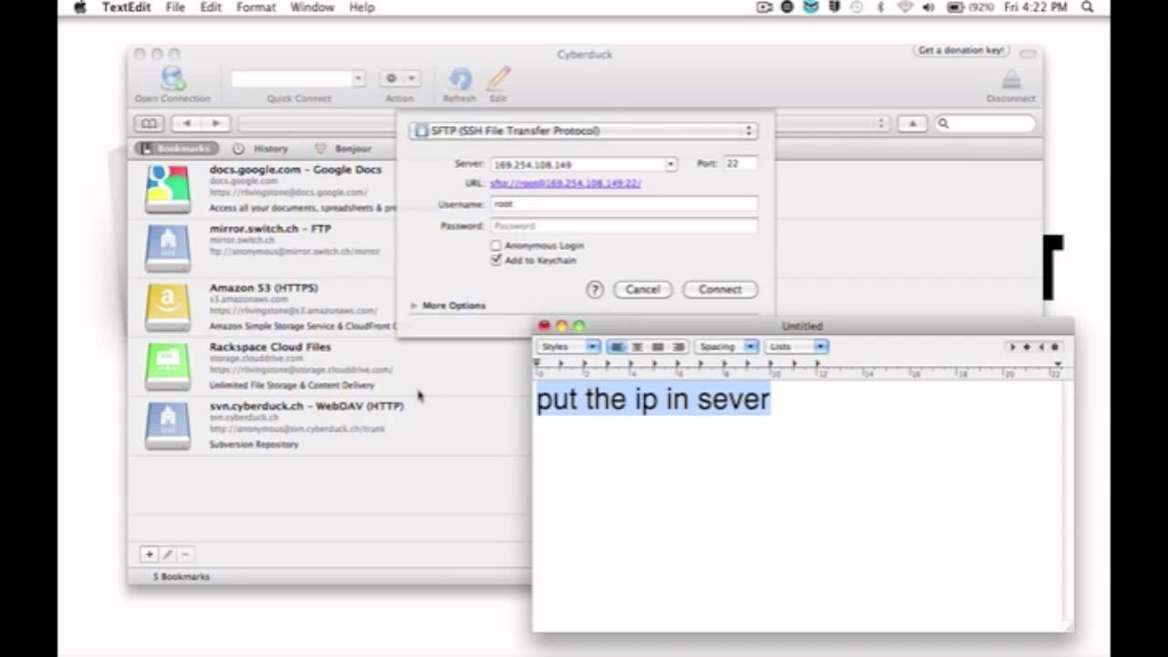Go forward with the right arrow button
Viewport: 1168px width, 657px height.
216,123
